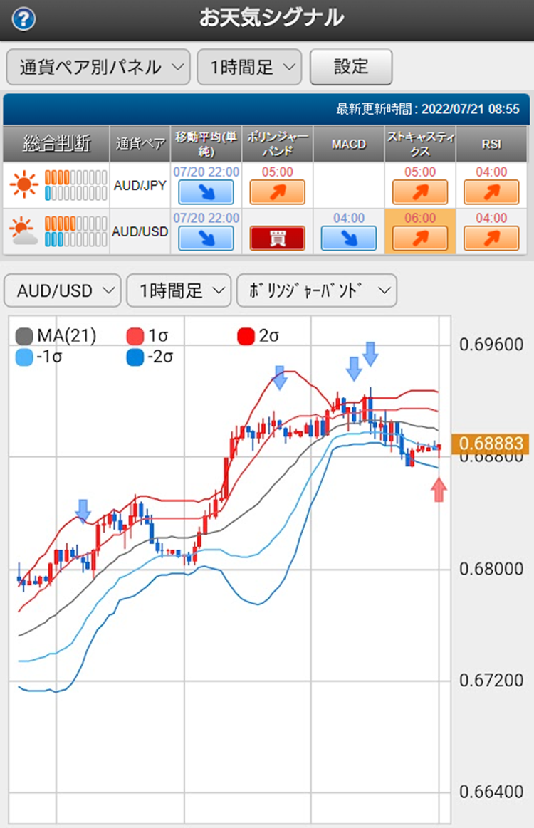Screen dimensions: 534x828
Task: Open the AUD/USD chart pair dropdown
Action: click(x=63, y=290)
